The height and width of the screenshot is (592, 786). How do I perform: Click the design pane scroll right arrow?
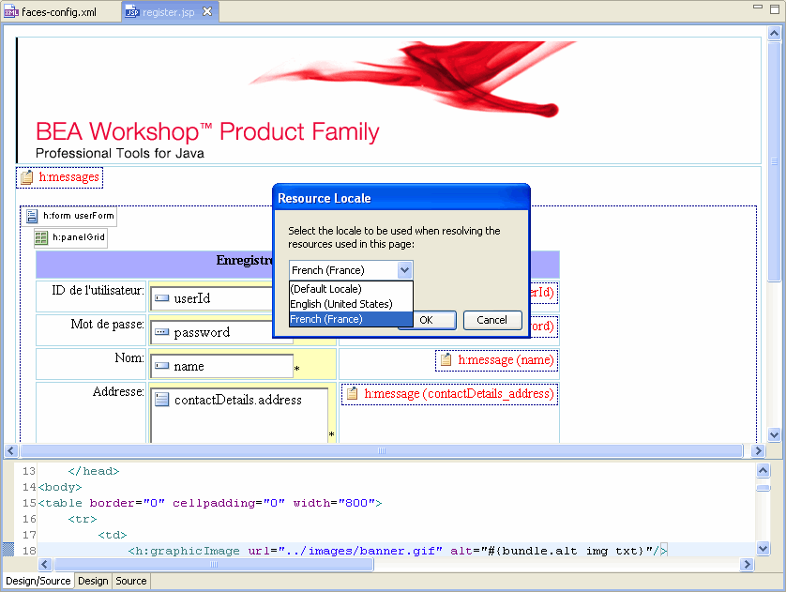point(759,450)
